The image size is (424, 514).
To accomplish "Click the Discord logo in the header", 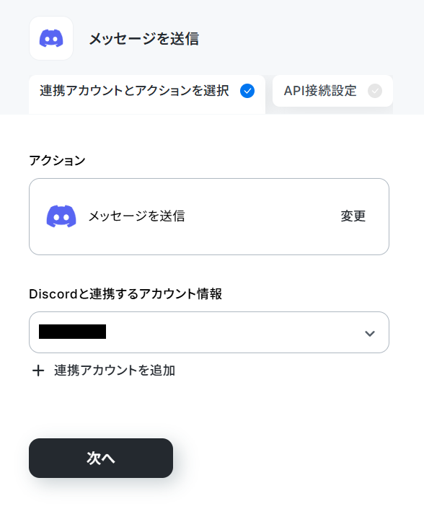I will 51,38.
